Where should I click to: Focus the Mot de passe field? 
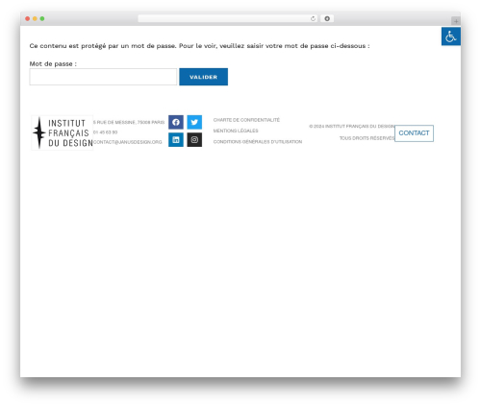coord(103,77)
